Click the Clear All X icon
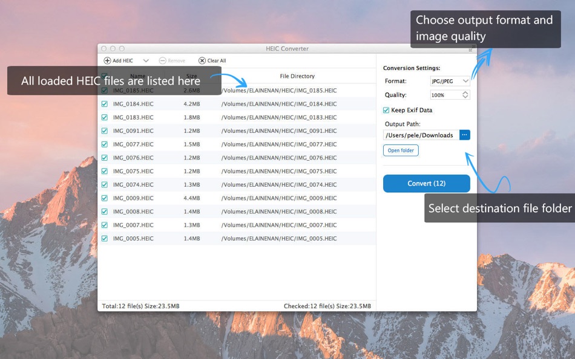This screenshot has width=575, height=359. [x=202, y=60]
